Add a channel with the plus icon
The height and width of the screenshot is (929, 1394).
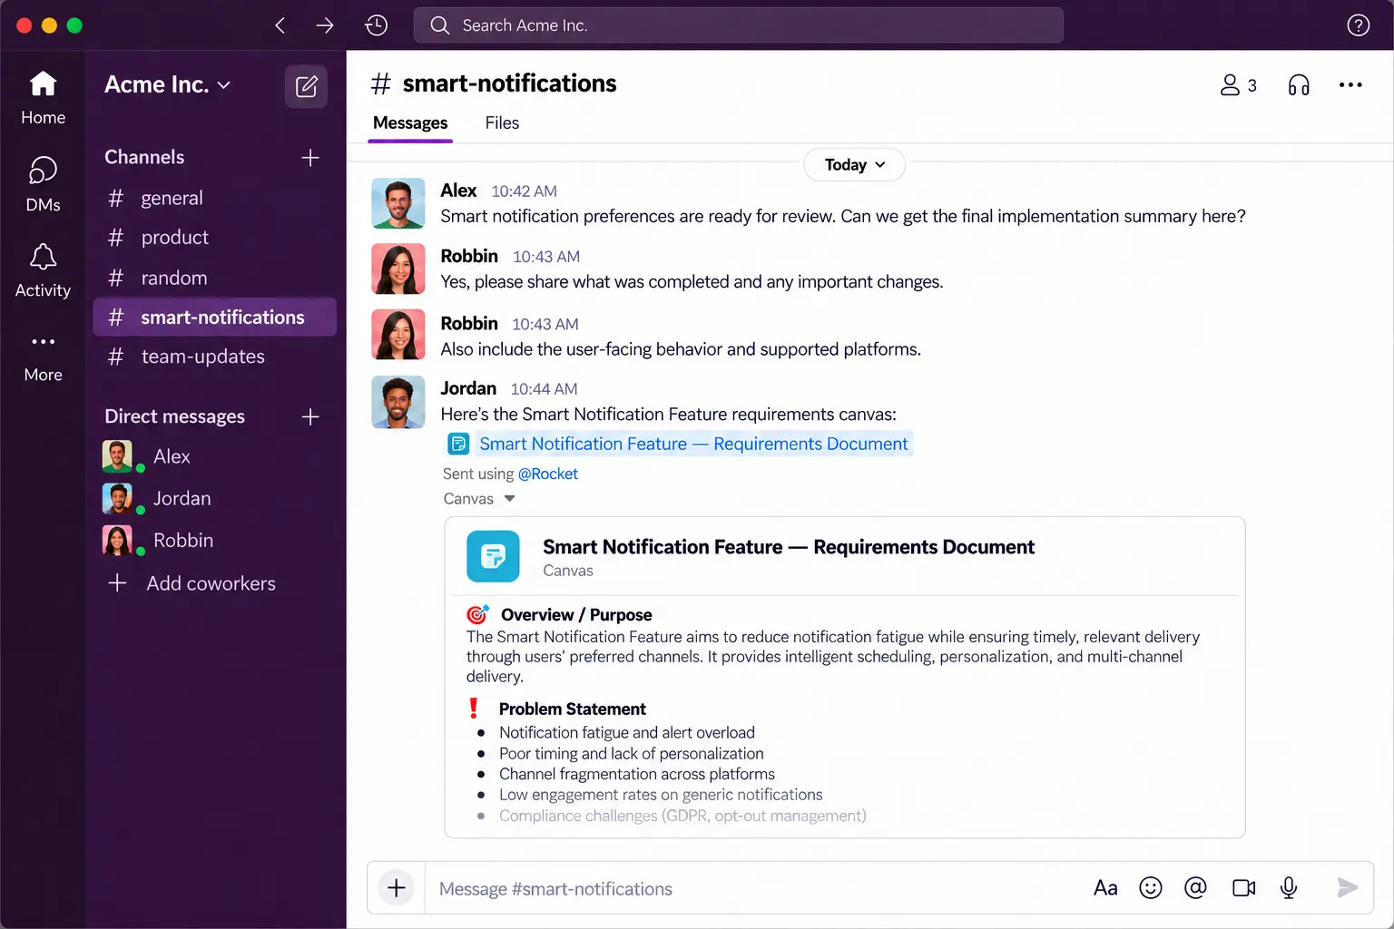click(x=310, y=158)
